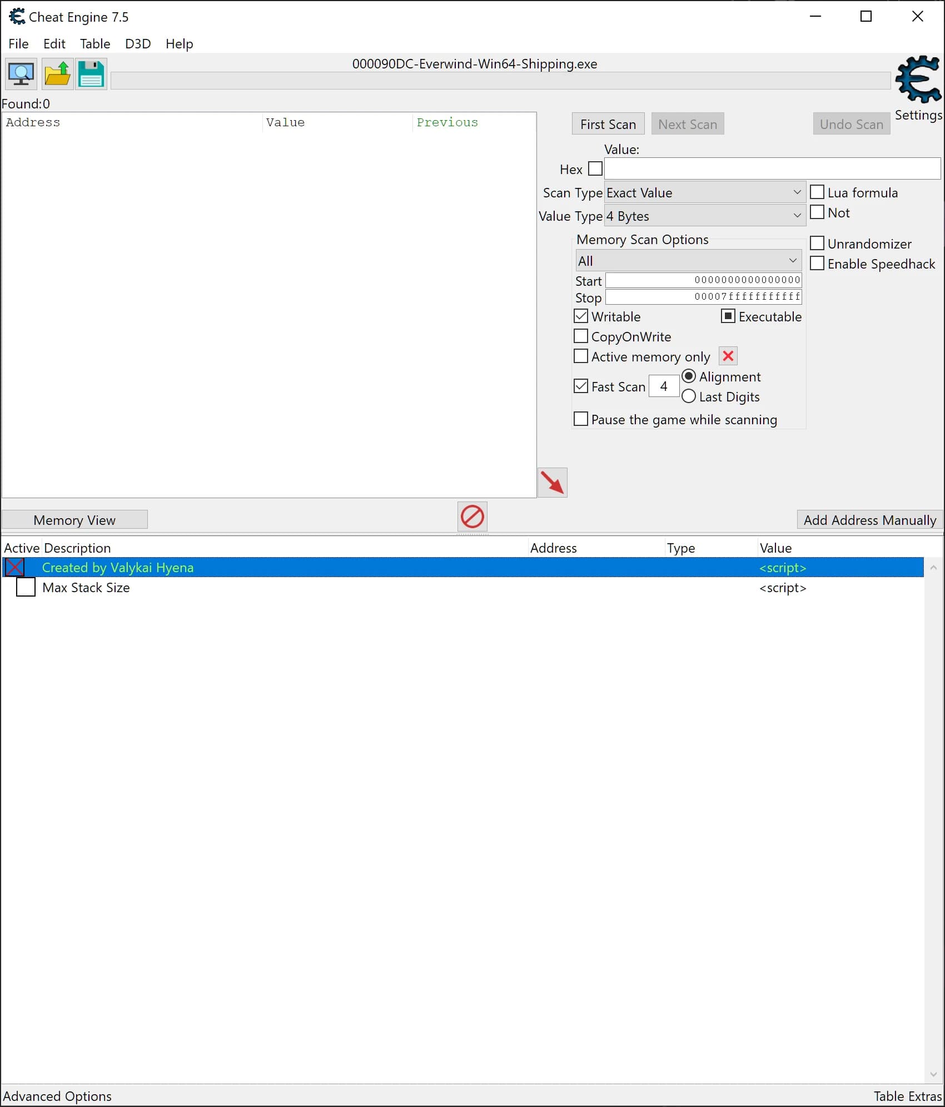Screen dimensions: 945x1107
Task: Click into the scan Value input field
Action: (x=772, y=168)
